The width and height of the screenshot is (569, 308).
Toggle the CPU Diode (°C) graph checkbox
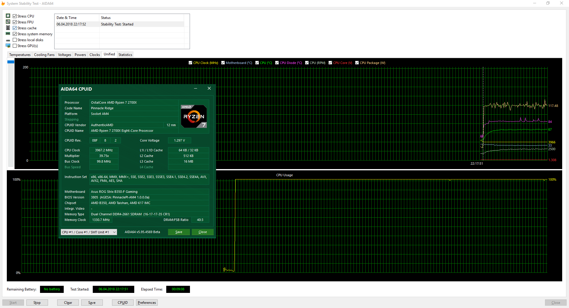[277, 63]
